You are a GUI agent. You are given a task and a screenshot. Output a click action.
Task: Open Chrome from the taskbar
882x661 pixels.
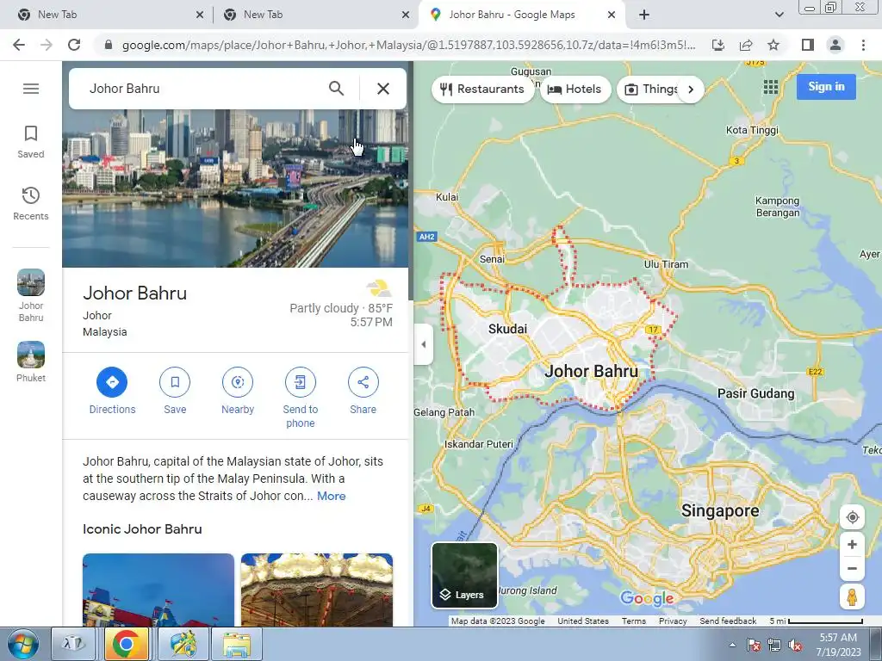click(126, 644)
